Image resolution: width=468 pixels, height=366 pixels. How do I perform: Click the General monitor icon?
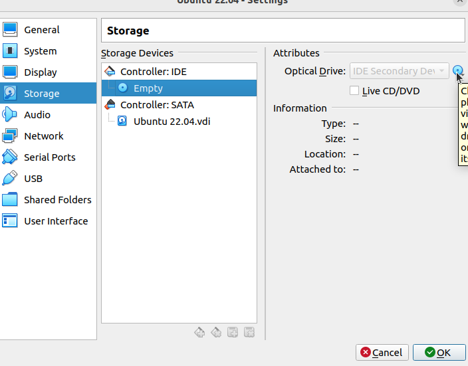tap(10, 29)
